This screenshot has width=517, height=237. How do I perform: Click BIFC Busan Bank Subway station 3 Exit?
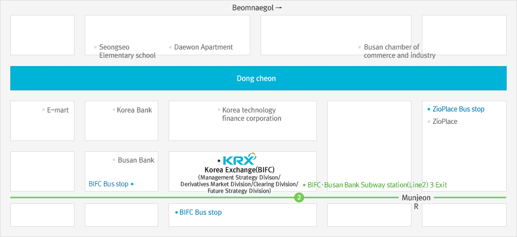[x=377, y=185]
